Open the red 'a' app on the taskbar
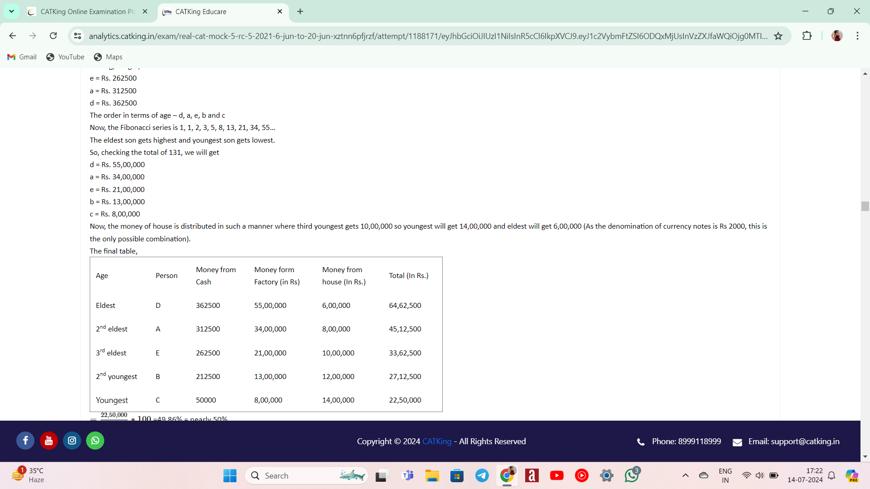This screenshot has height=489, width=870. tap(532, 475)
